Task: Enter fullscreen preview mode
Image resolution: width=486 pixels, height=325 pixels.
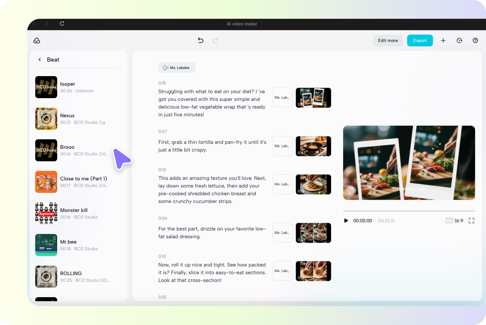Action: [471, 220]
